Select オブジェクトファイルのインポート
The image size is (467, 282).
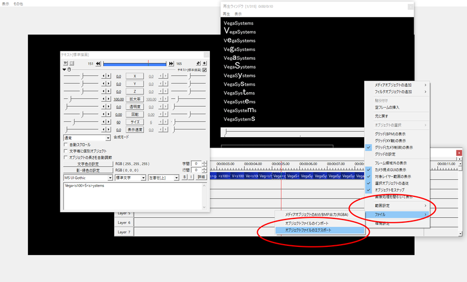pos(320,223)
